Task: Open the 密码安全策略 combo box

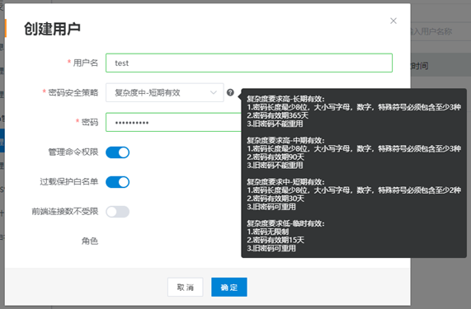Action: pos(165,92)
